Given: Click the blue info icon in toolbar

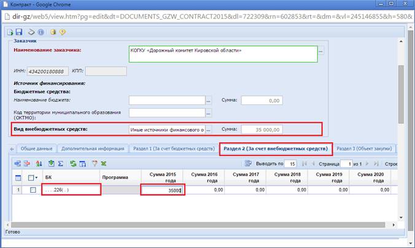Looking at the screenshot, I should [x=41, y=32].
